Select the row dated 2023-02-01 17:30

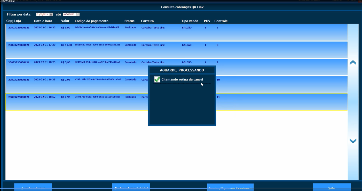click(177, 50)
